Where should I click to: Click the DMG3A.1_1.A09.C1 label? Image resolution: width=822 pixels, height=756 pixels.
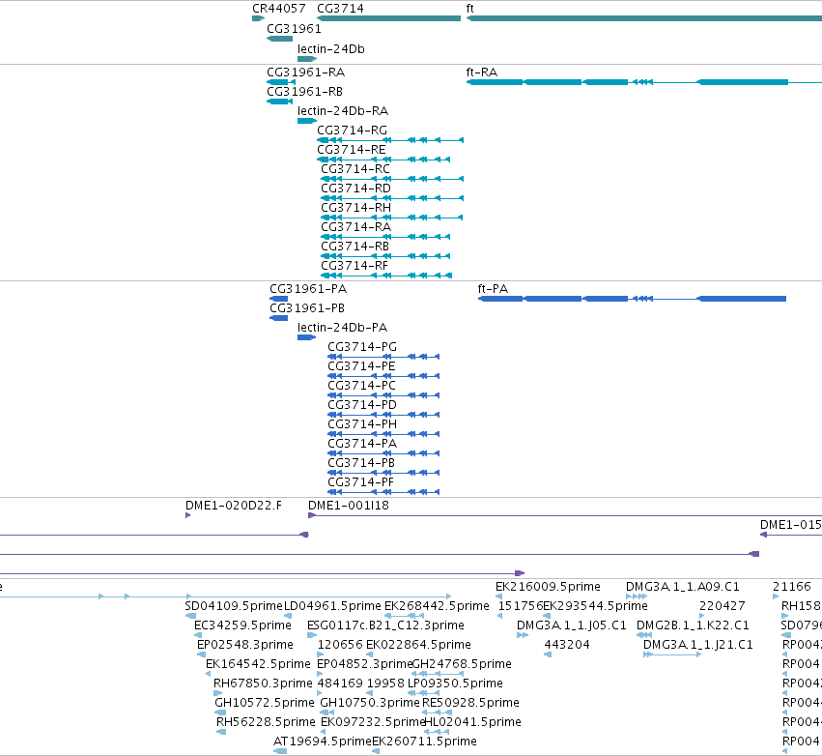coord(683,587)
